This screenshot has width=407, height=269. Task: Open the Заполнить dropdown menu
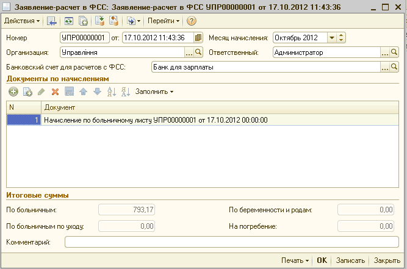click(x=154, y=91)
